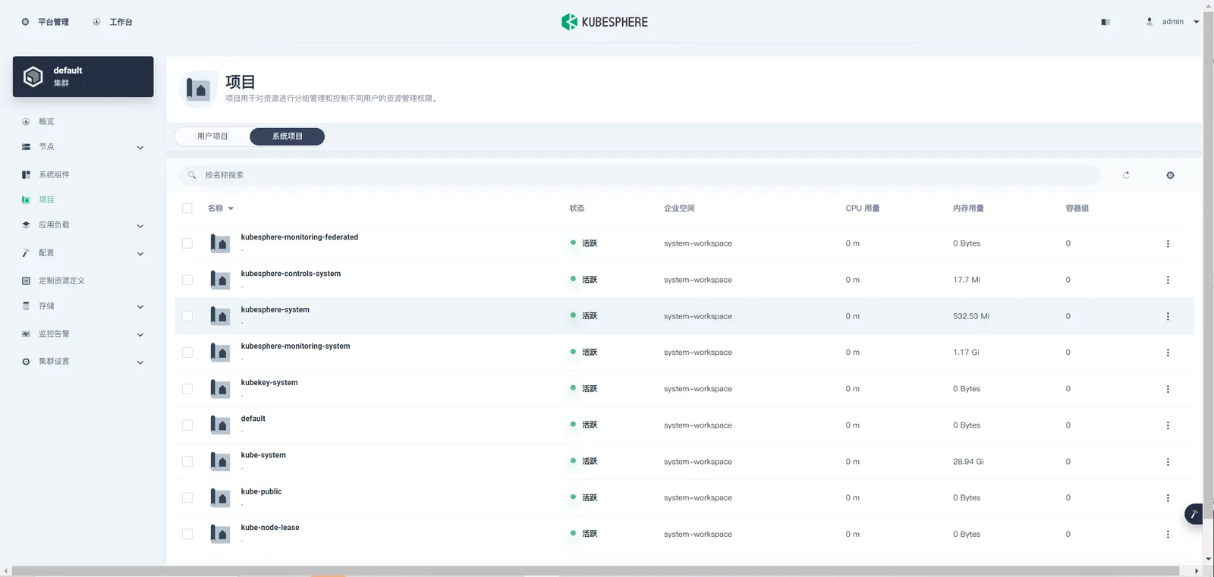Switch to the 系统项目 tab
The image size is (1214, 577).
(288, 136)
